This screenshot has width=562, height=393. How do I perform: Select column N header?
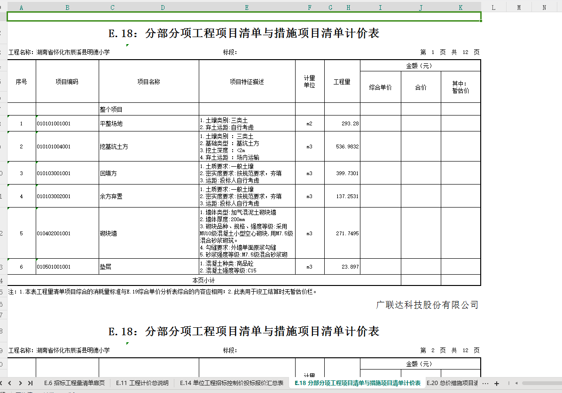(544, 8)
